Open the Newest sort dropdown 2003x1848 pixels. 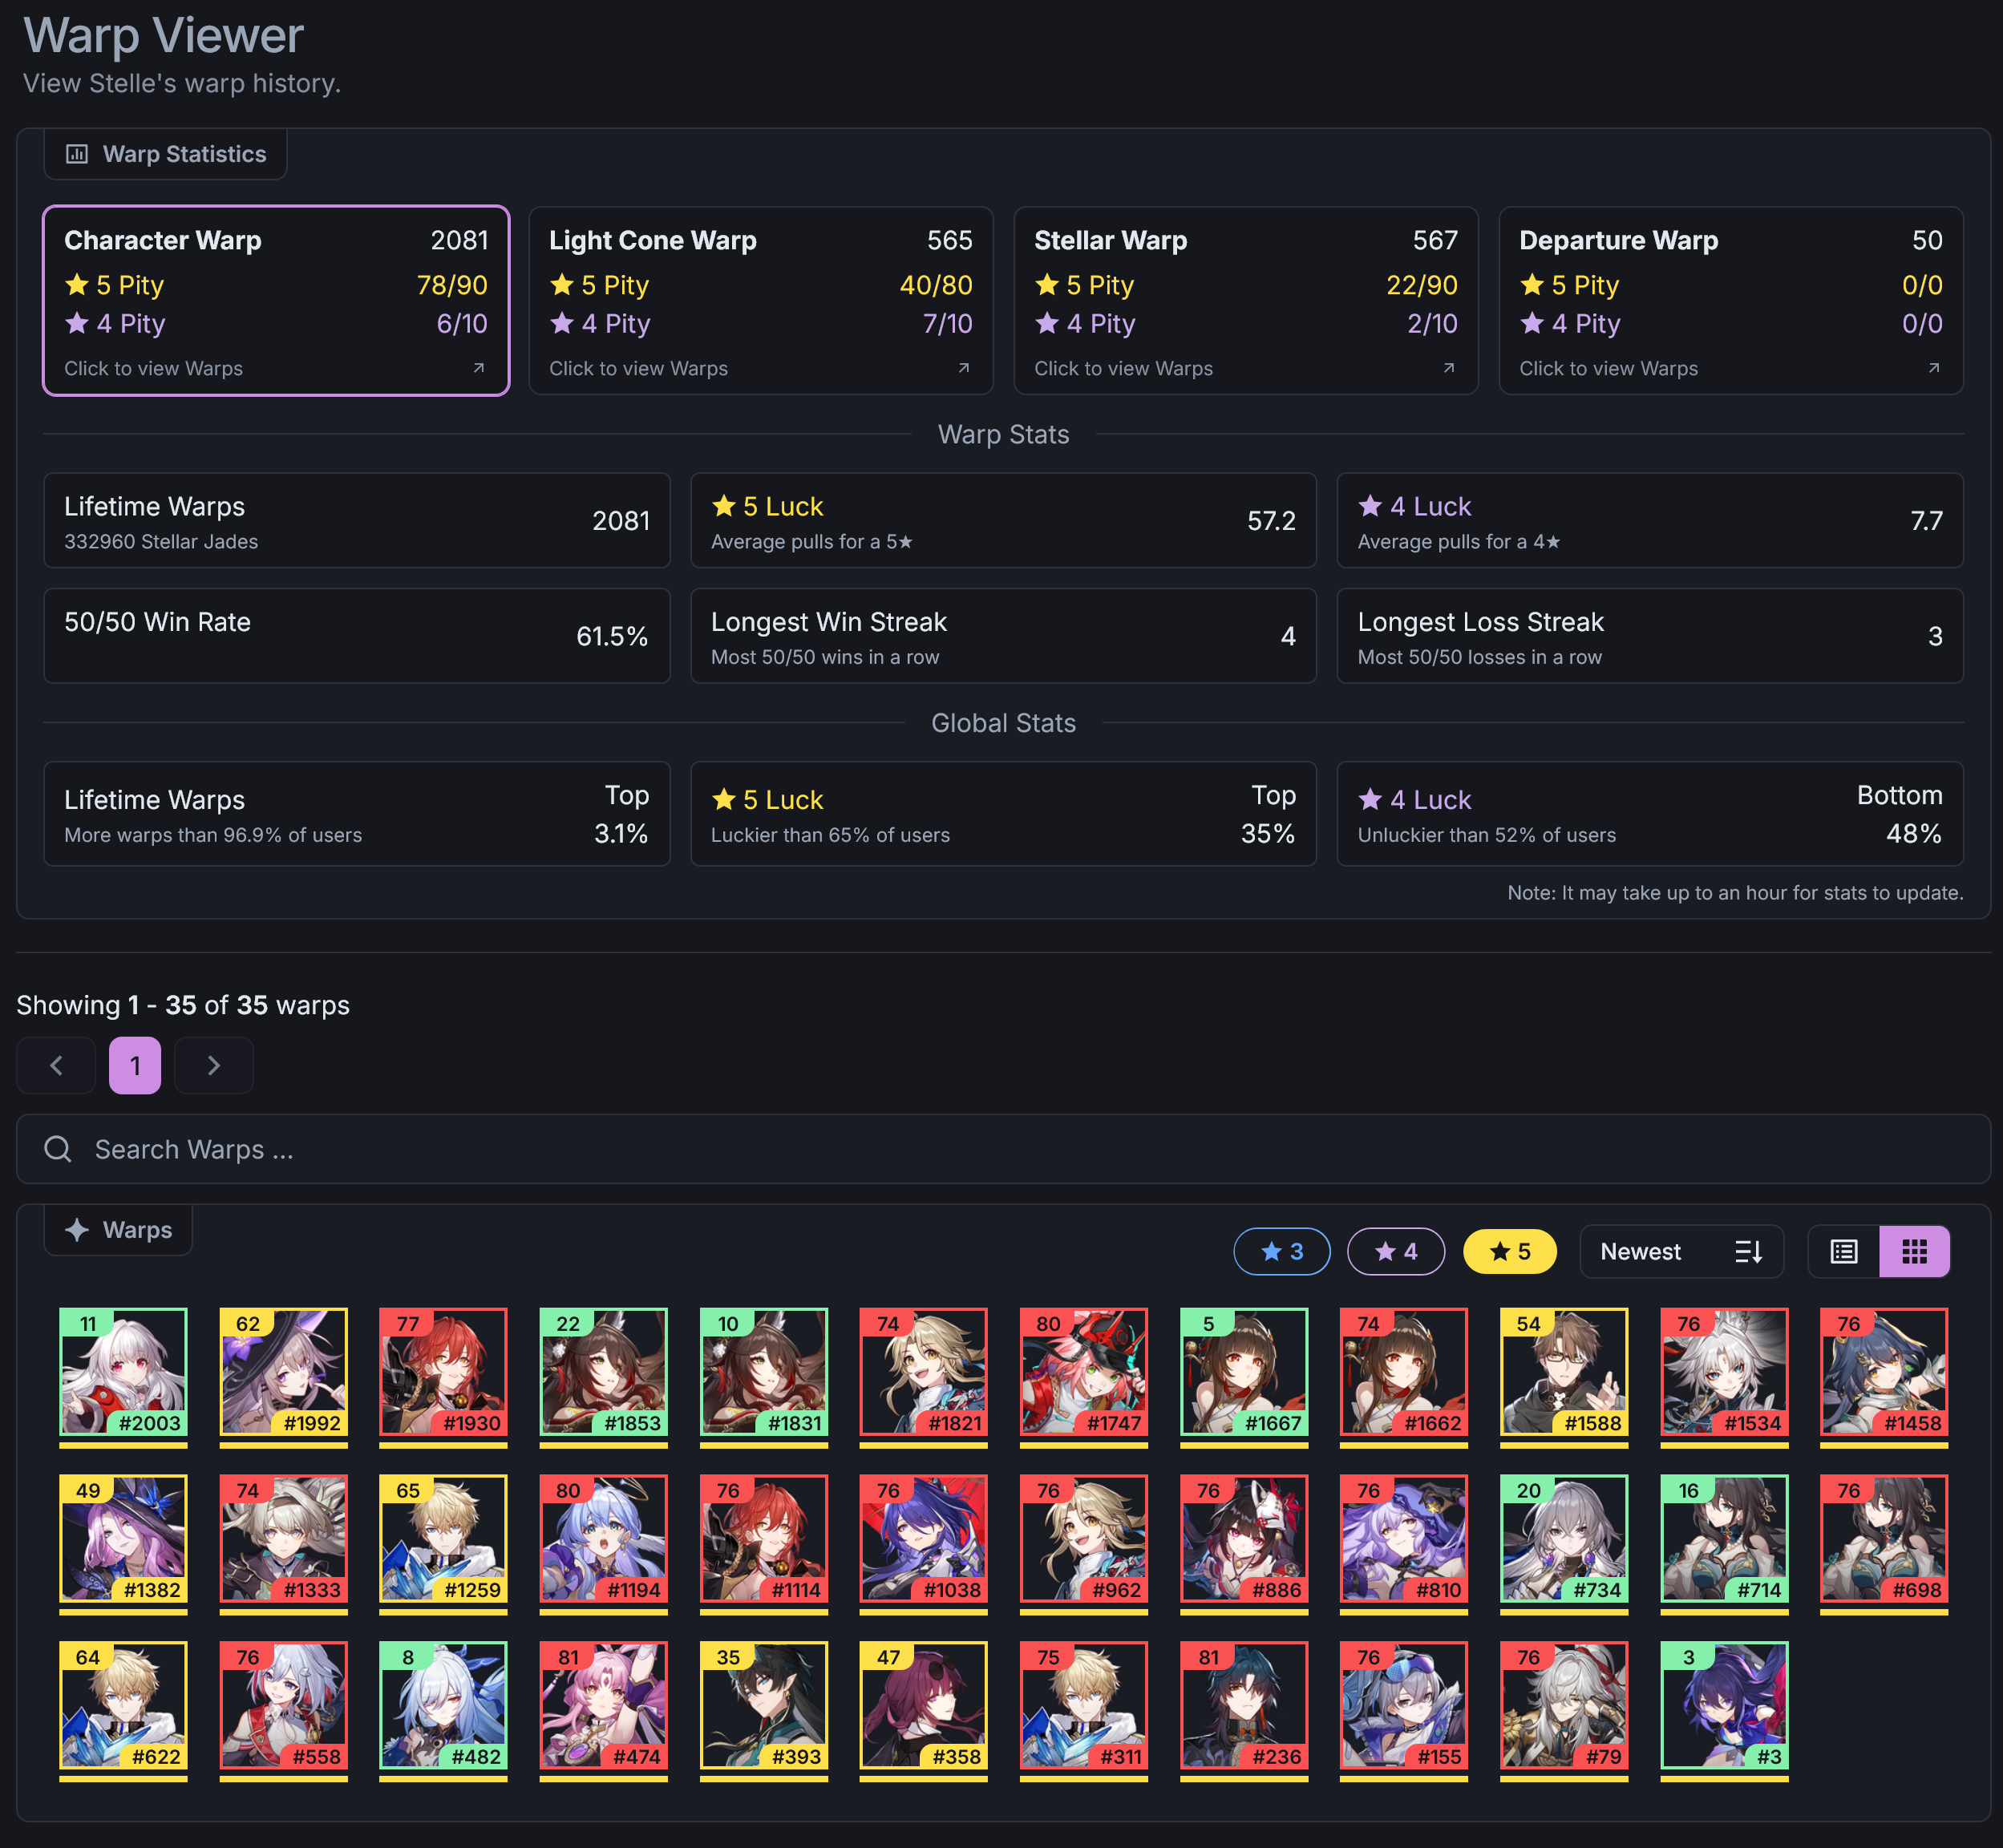1681,1251
